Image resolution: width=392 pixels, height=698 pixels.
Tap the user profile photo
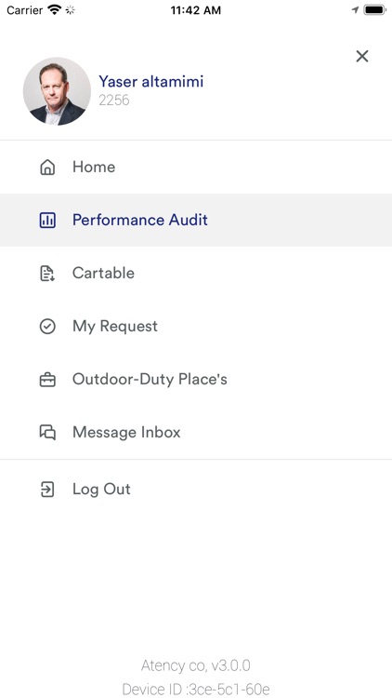click(x=57, y=91)
